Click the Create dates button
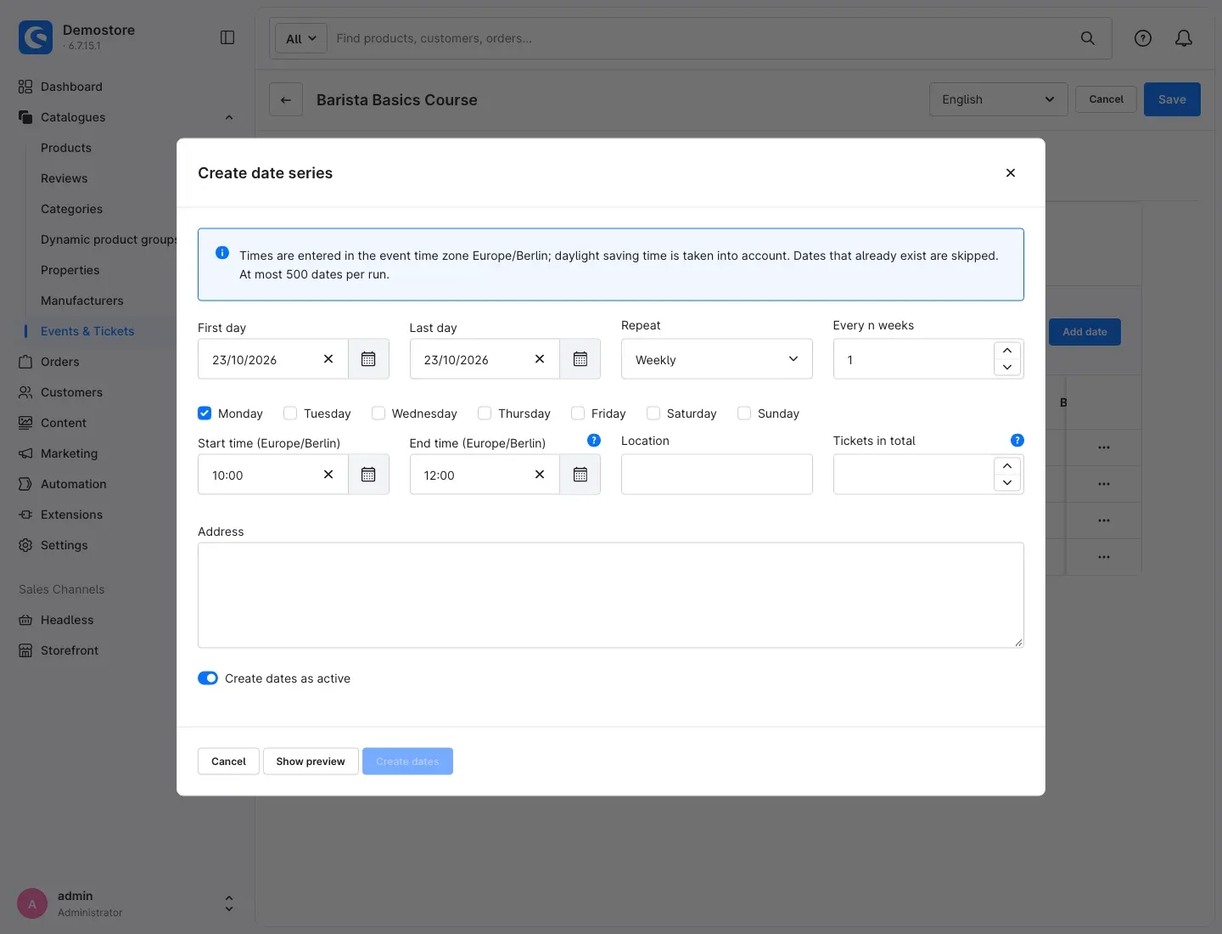The image size is (1222, 934). [407, 762]
